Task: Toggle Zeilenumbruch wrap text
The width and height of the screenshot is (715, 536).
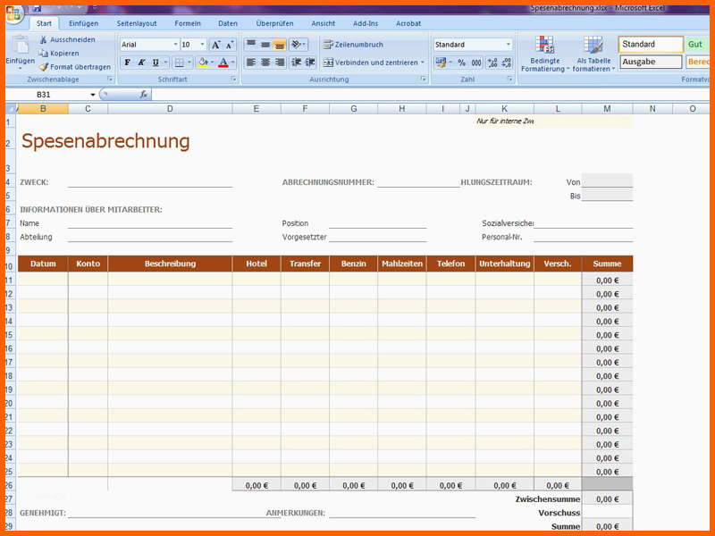Action: 353,44
